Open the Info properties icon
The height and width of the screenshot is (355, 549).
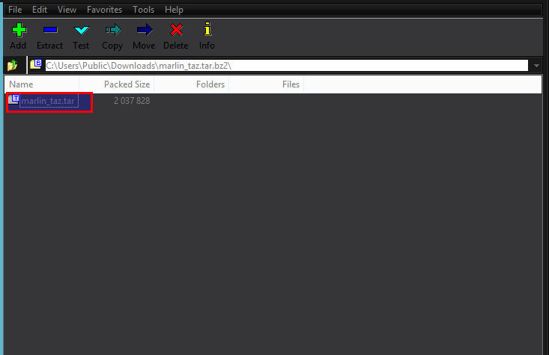pos(207,31)
